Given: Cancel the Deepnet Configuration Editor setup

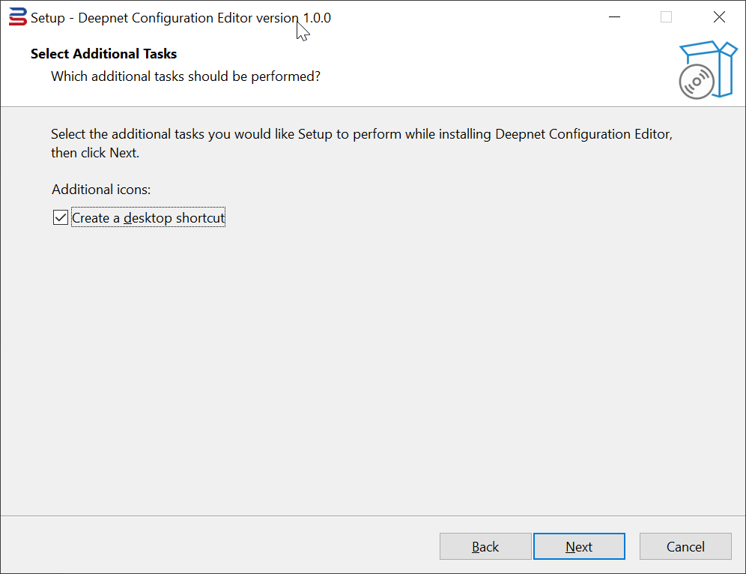Looking at the screenshot, I should [x=685, y=547].
